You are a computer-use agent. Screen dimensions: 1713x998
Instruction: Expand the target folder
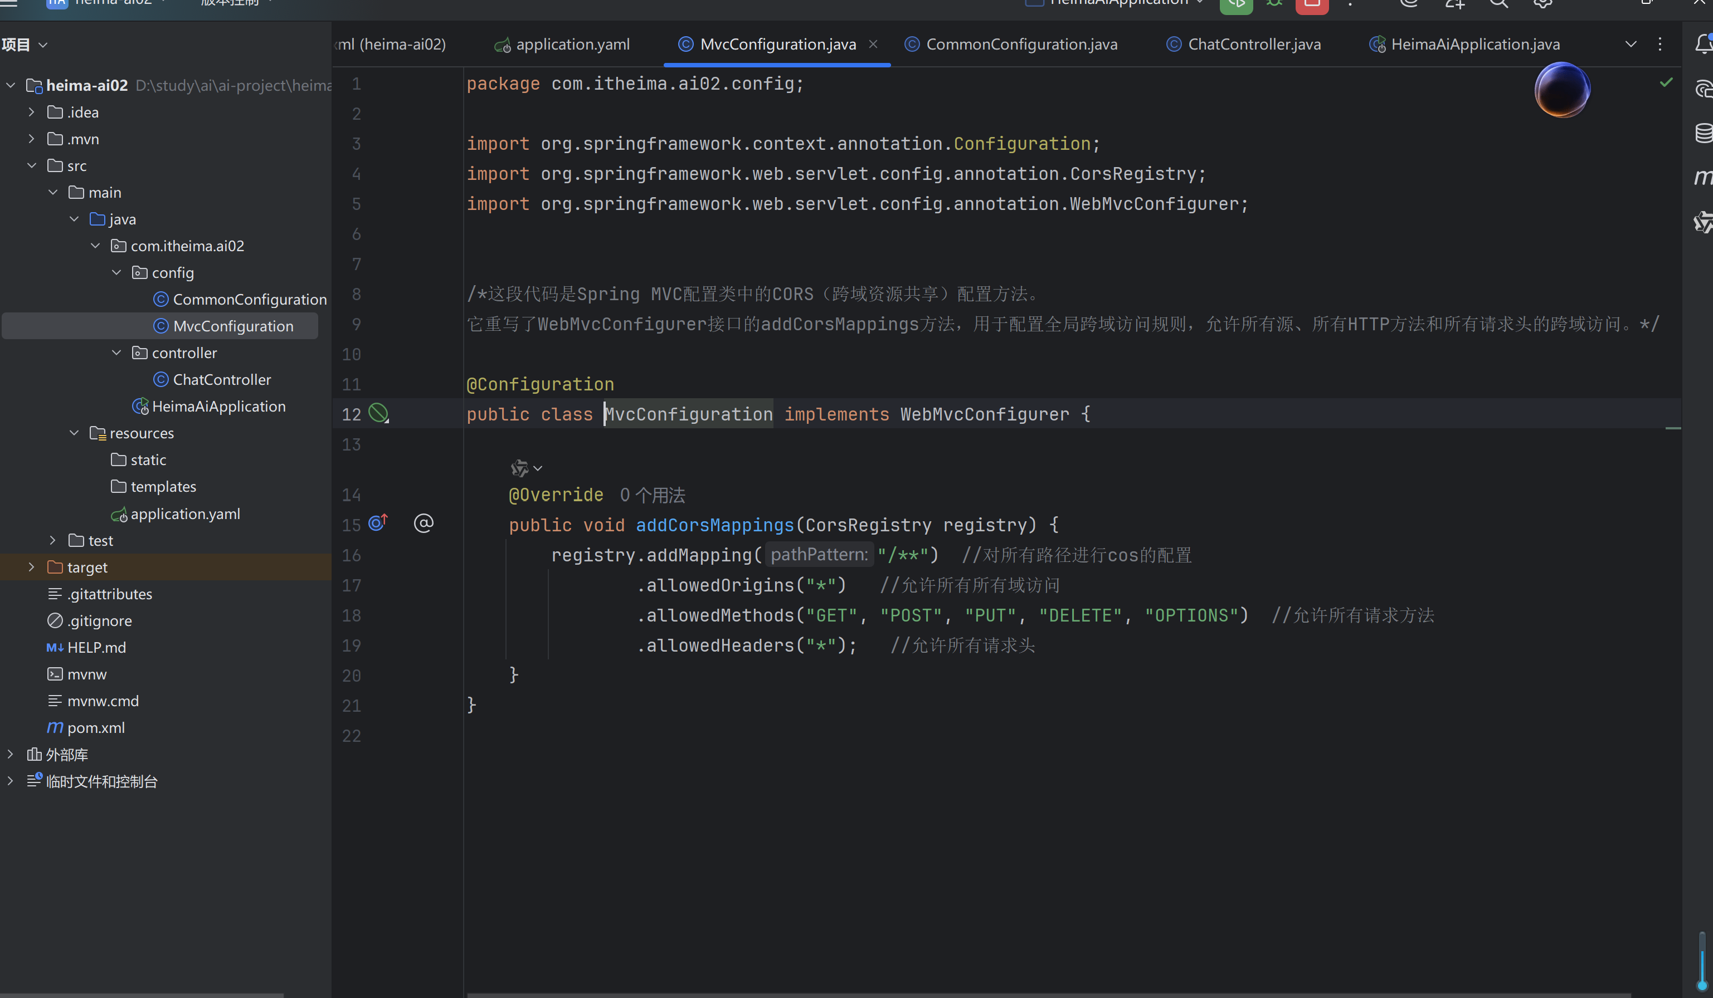pyautogui.click(x=31, y=566)
